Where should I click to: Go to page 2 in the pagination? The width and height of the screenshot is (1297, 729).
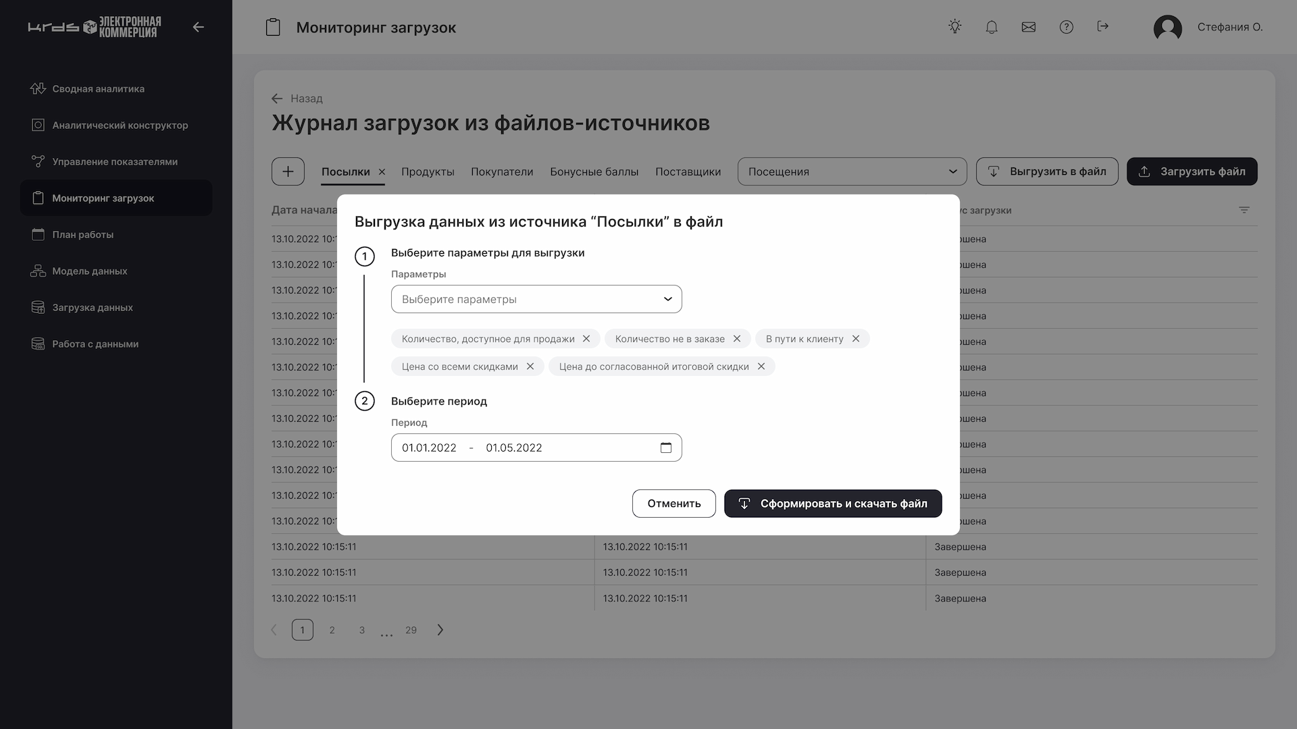(332, 630)
